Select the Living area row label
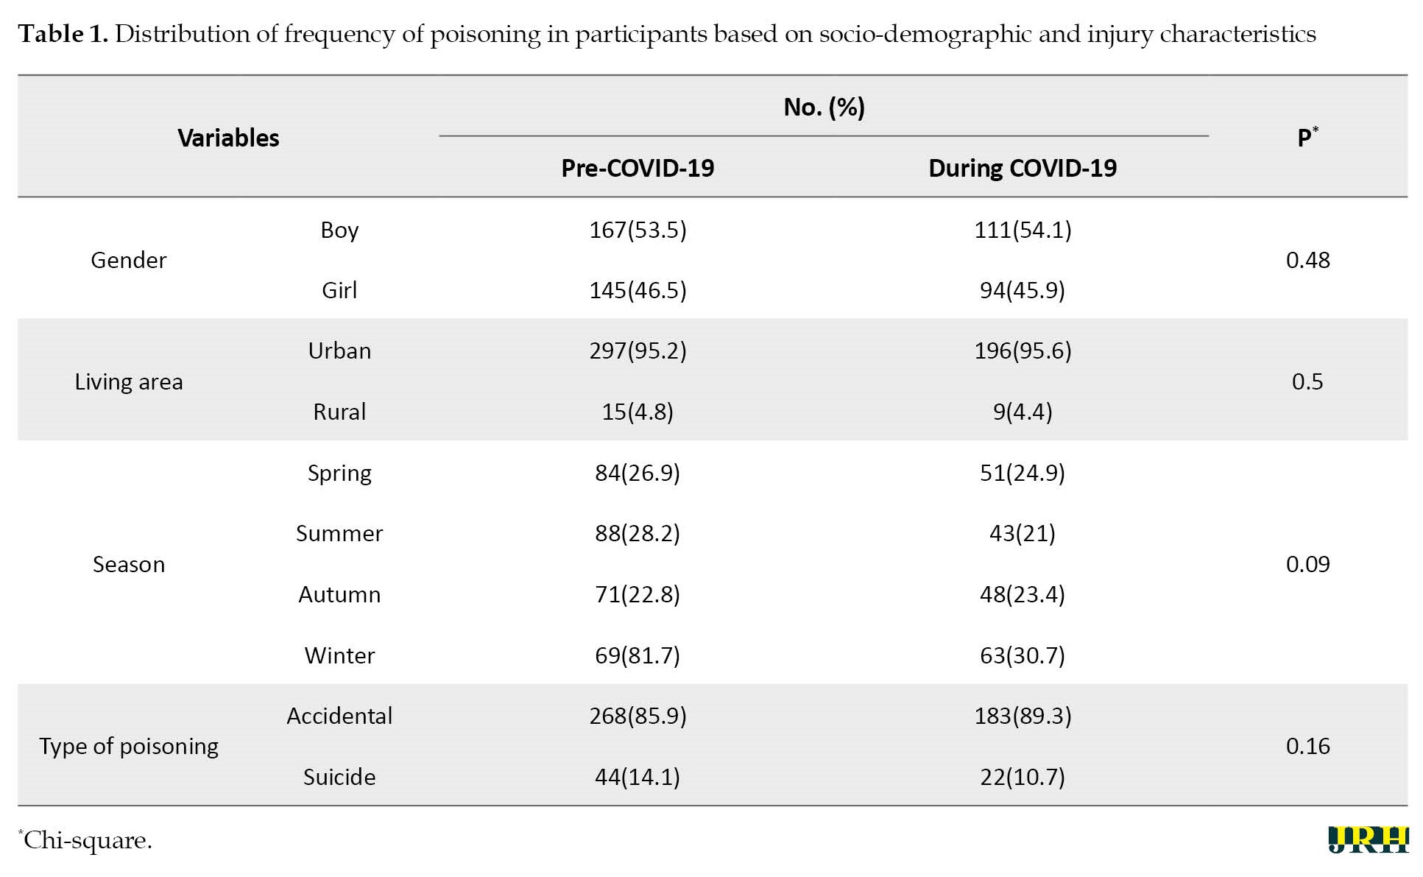1423x877 pixels. [129, 381]
